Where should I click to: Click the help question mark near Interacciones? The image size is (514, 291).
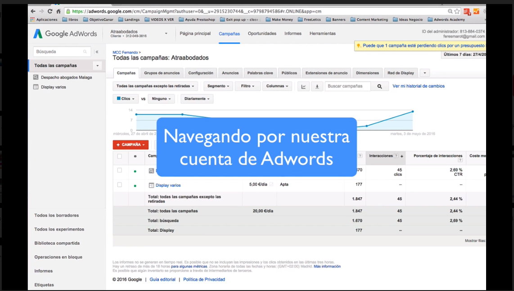(x=396, y=156)
